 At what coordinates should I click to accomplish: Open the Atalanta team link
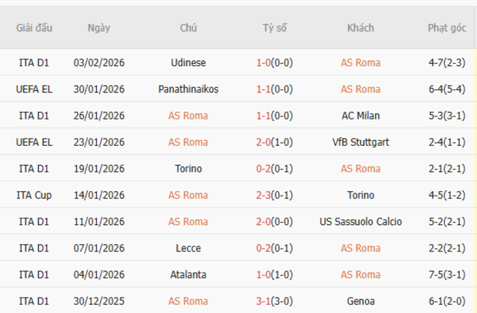pos(188,275)
